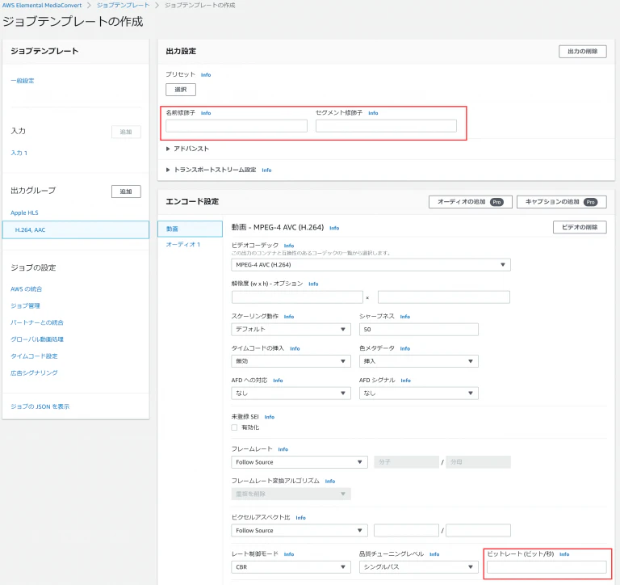Expand トランスポートストリーム設定 section
620x585 pixels.
[212, 170]
